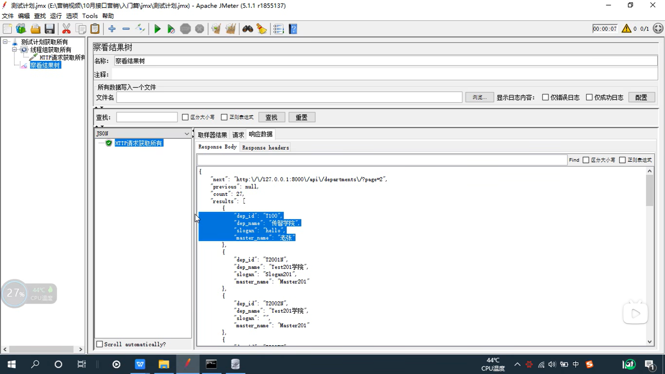Collapse the 测试计划获取所有 tree node
This screenshot has width=665, height=374.
pos(5,42)
